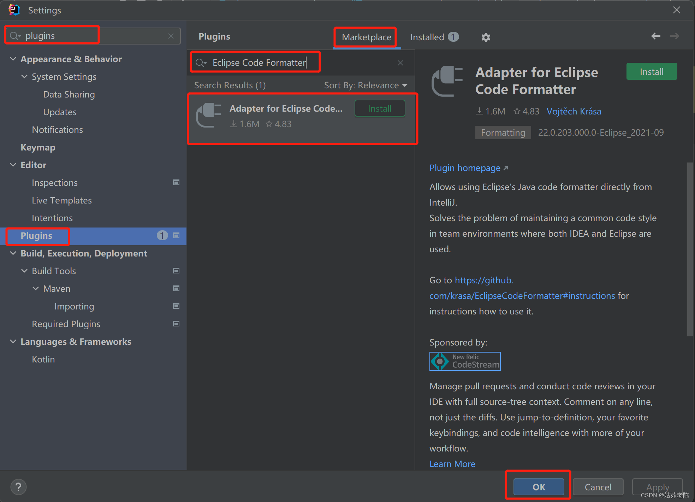Click the project-level icon beside Inspections
Image resolution: width=695 pixels, height=502 pixels.
tap(176, 182)
